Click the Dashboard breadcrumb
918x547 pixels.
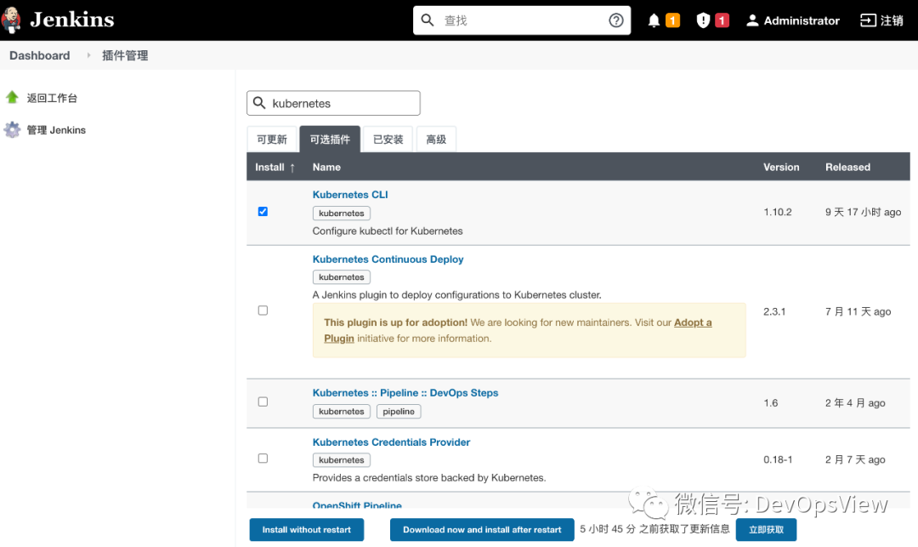point(39,55)
